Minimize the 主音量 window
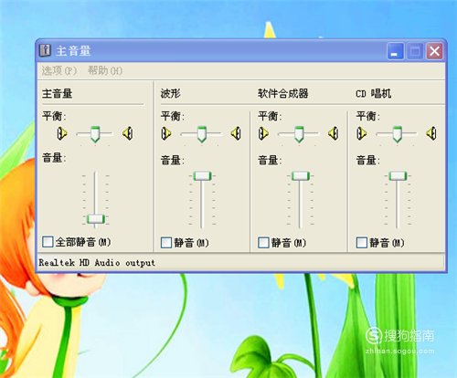457x378 pixels. (x=395, y=51)
